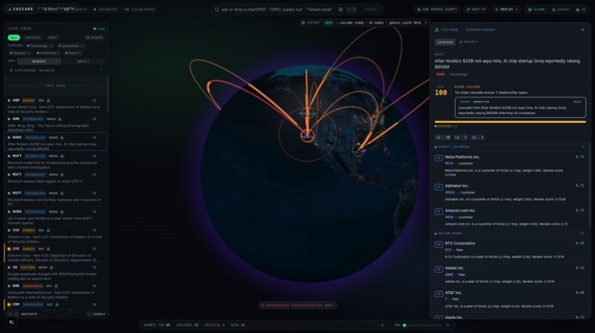
Task: Click the timeline slider green handle
Action: pos(405,325)
